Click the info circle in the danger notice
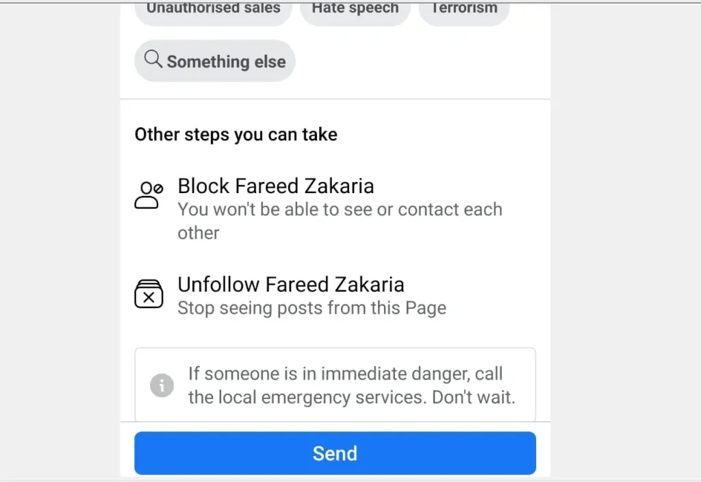 (x=162, y=385)
